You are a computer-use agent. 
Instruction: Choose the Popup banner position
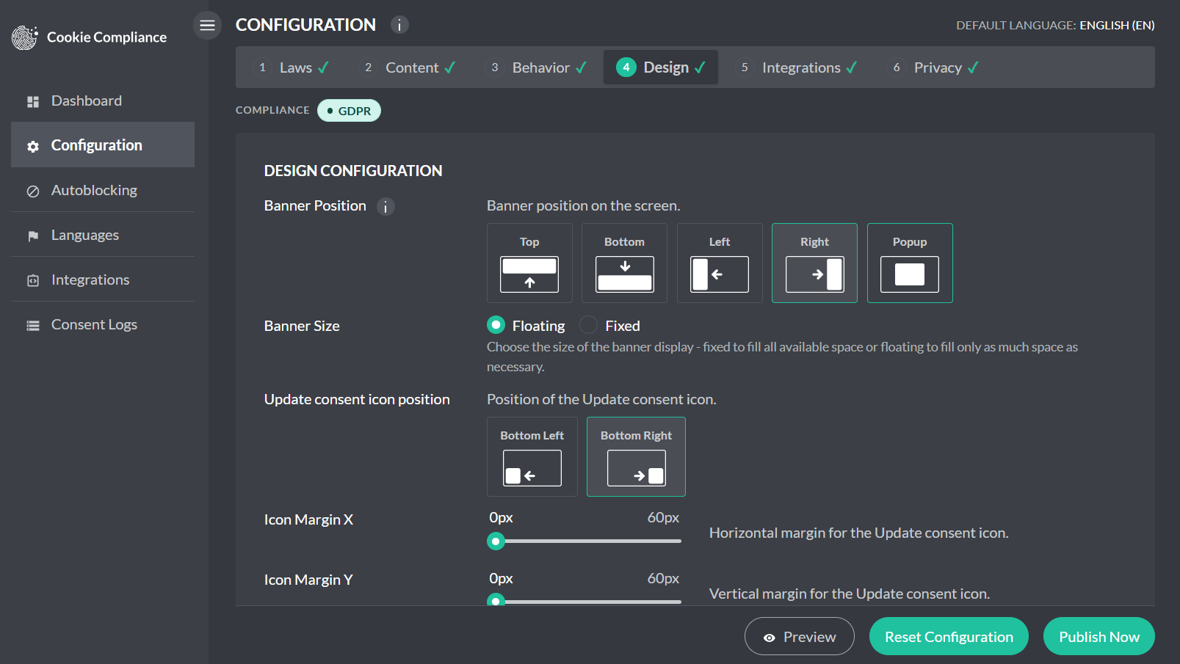pos(910,263)
